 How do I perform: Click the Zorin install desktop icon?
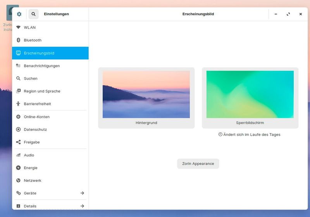click(9, 18)
